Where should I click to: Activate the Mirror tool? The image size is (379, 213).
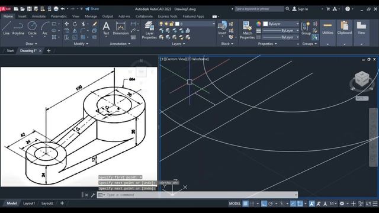point(75,31)
